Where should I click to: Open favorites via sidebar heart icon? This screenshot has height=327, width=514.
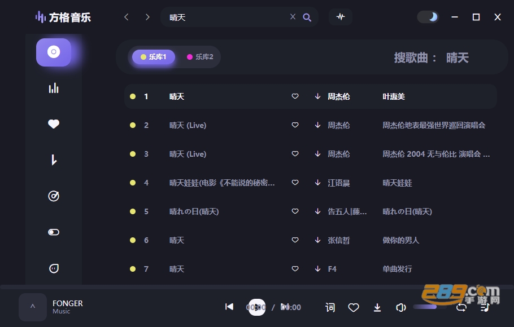coord(54,124)
